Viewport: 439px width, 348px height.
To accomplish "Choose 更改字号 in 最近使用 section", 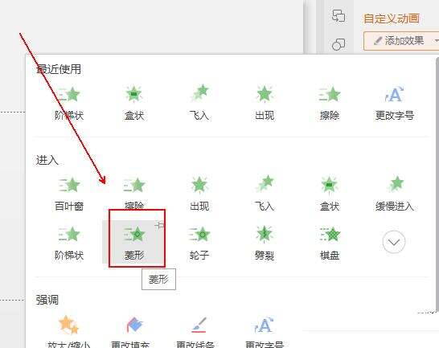I will [x=395, y=103].
